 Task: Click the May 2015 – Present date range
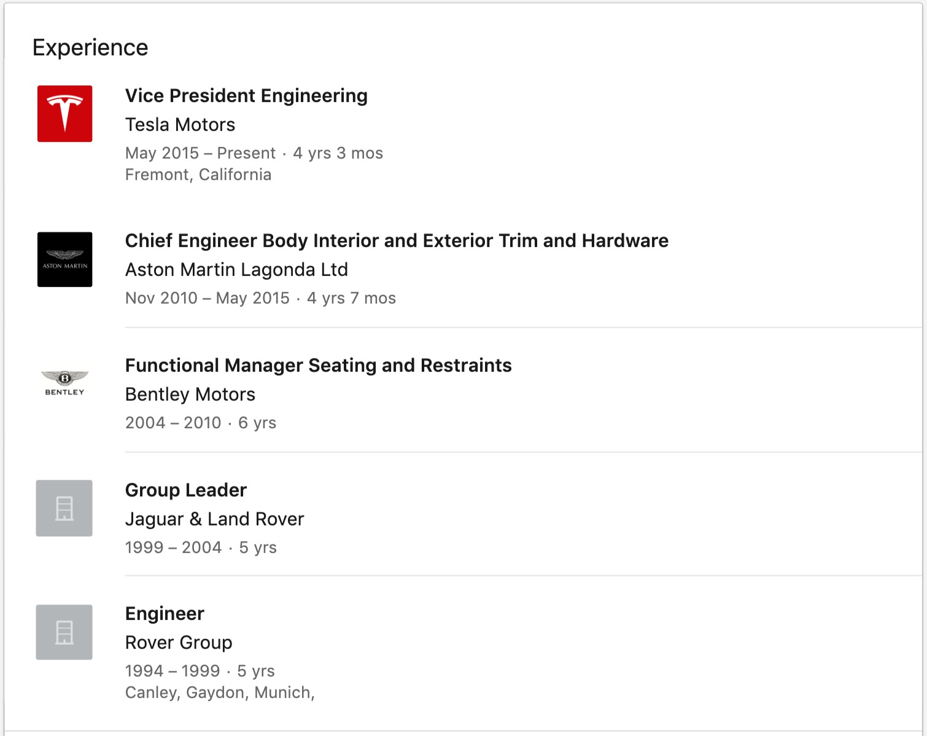pos(200,153)
